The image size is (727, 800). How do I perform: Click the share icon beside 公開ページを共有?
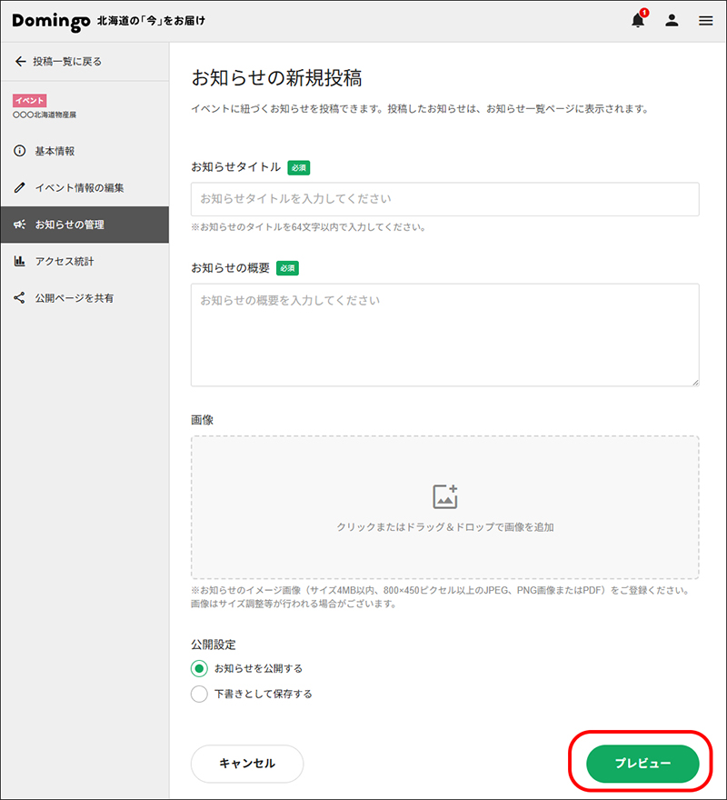click(19, 298)
